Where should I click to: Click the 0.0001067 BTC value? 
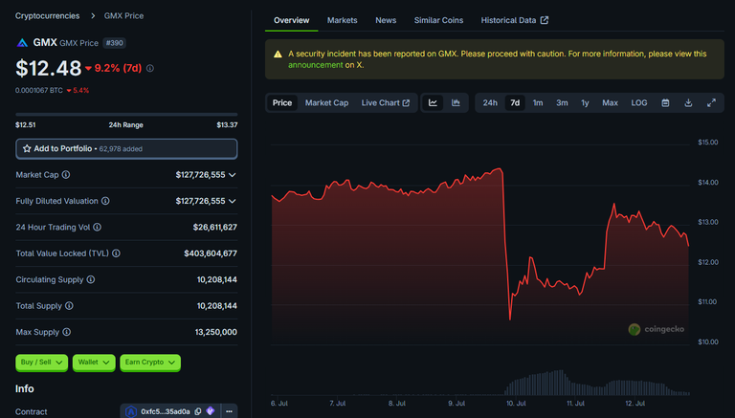tap(39, 91)
